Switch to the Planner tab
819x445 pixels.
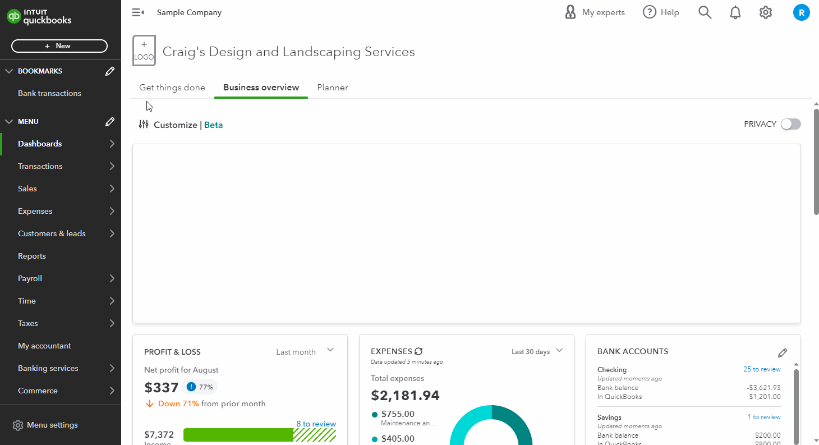(332, 88)
